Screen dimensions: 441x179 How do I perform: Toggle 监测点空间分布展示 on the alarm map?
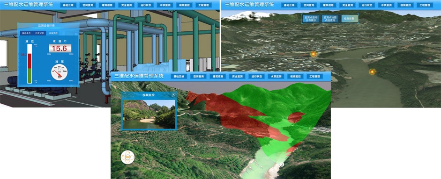pyautogui.click(x=311, y=19)
